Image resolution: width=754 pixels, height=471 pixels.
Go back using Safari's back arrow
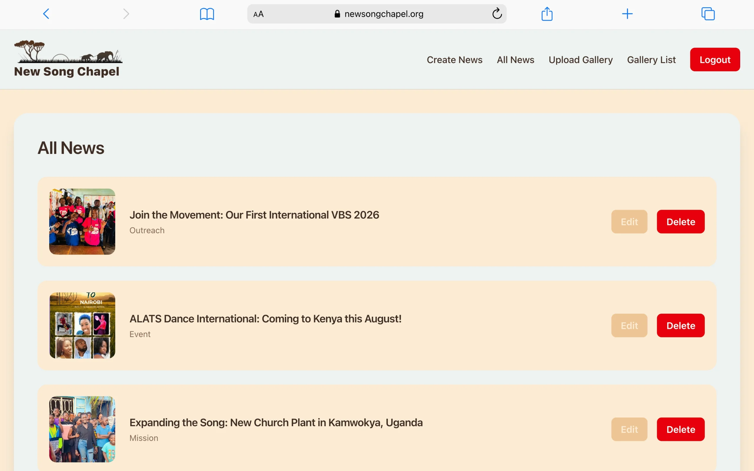[46, 14]
